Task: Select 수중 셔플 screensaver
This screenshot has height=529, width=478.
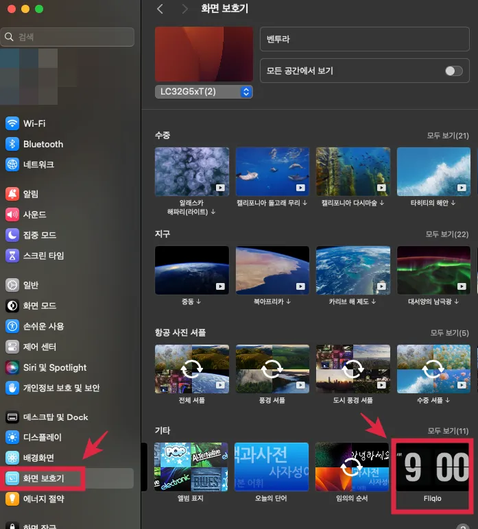Action: click(x=433, y=369)
